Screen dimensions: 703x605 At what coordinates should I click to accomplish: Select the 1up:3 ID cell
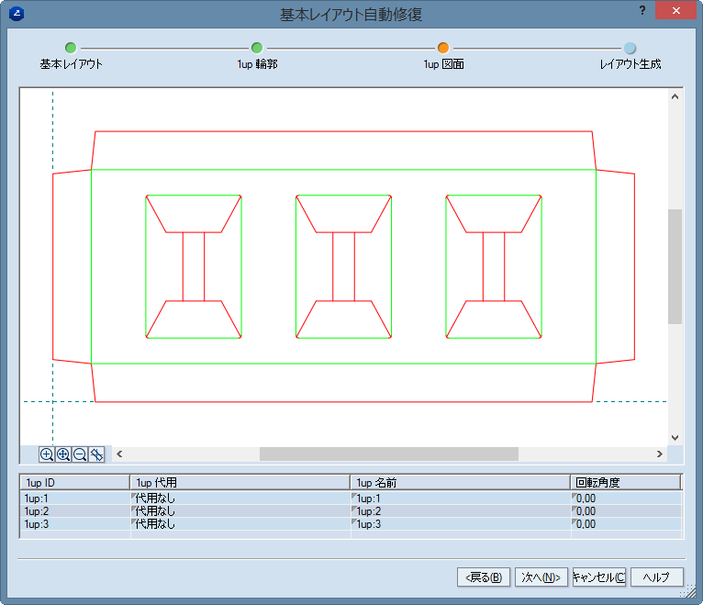[x=75, y=524]
